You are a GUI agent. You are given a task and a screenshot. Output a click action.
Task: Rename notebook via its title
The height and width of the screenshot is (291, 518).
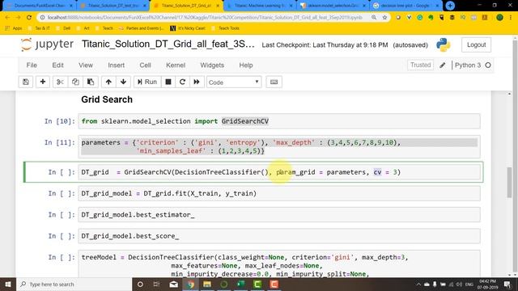[168, 44]
